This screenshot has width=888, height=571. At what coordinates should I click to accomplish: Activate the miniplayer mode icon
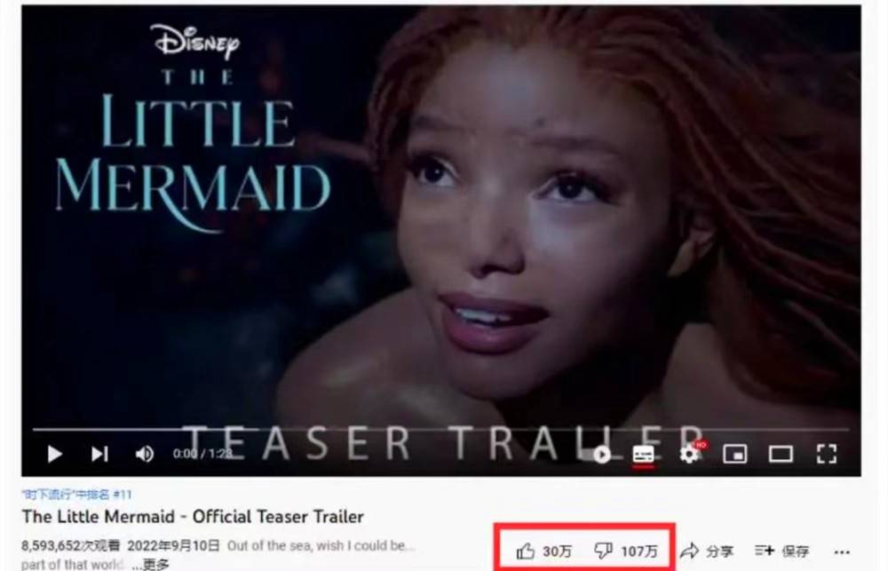[x=734, y=454]
